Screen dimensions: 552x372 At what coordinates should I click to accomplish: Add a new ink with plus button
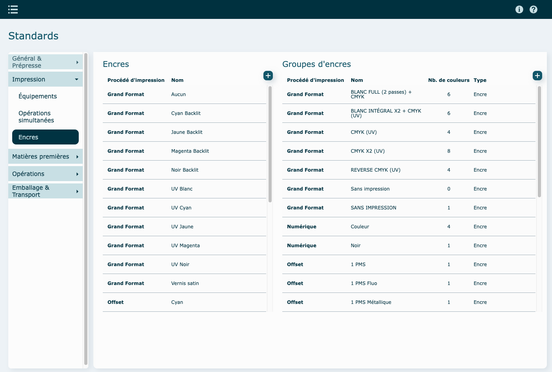point(268,76)
